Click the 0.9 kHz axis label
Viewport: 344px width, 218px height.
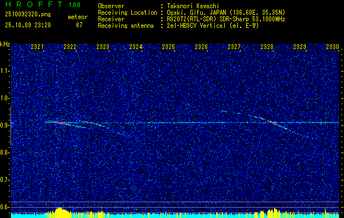pos(5,125)
